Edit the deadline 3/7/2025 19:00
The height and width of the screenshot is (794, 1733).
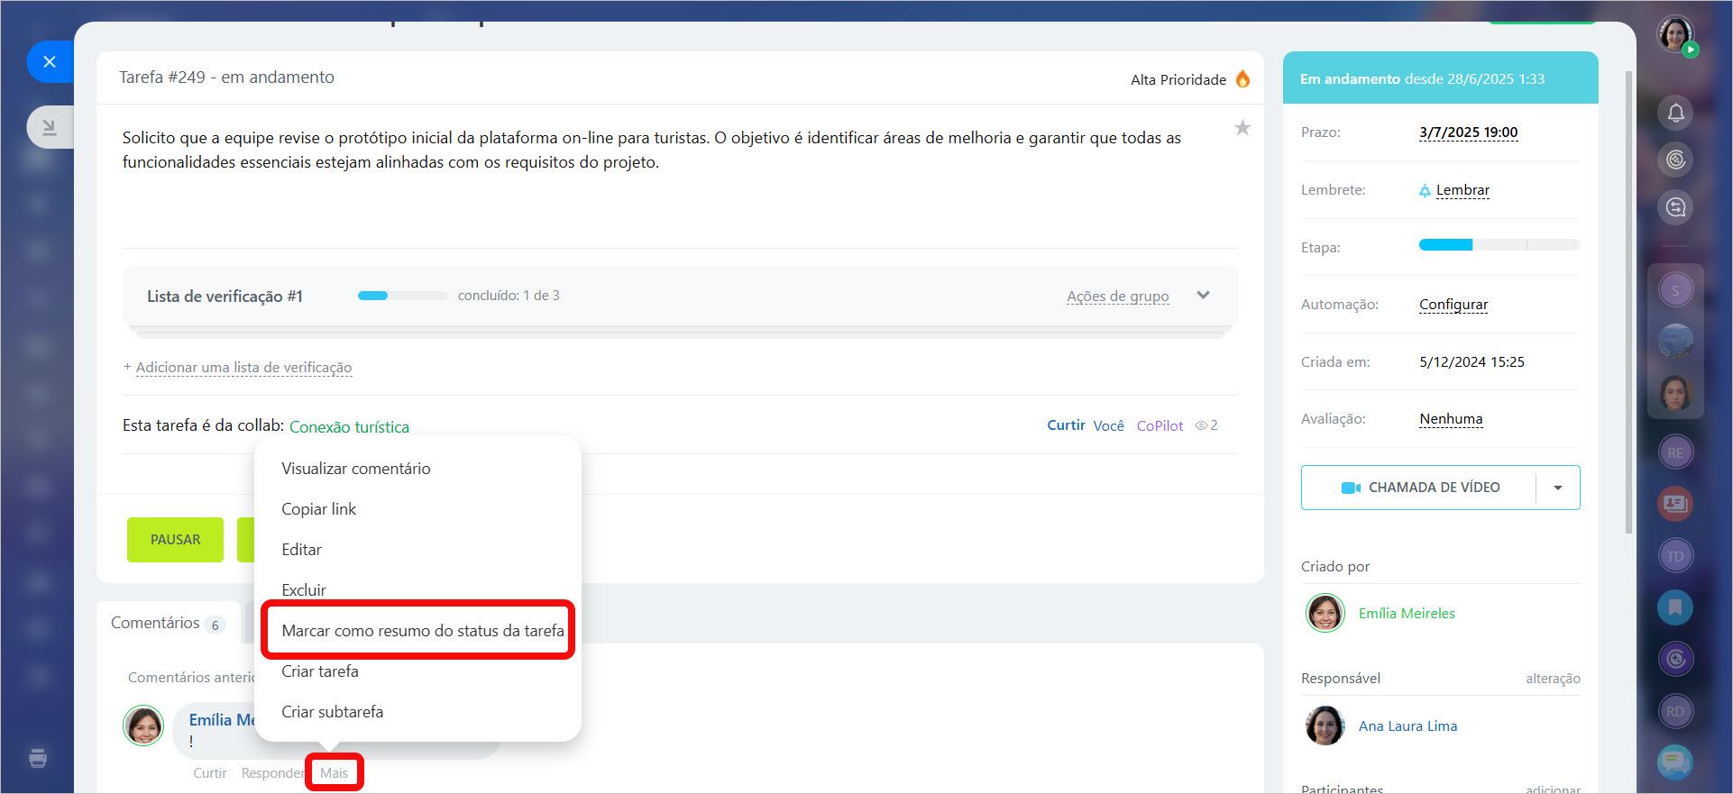(1468, 132)
